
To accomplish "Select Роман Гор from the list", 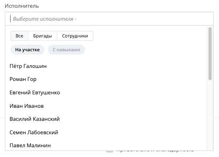I will [x=106, y=79].
